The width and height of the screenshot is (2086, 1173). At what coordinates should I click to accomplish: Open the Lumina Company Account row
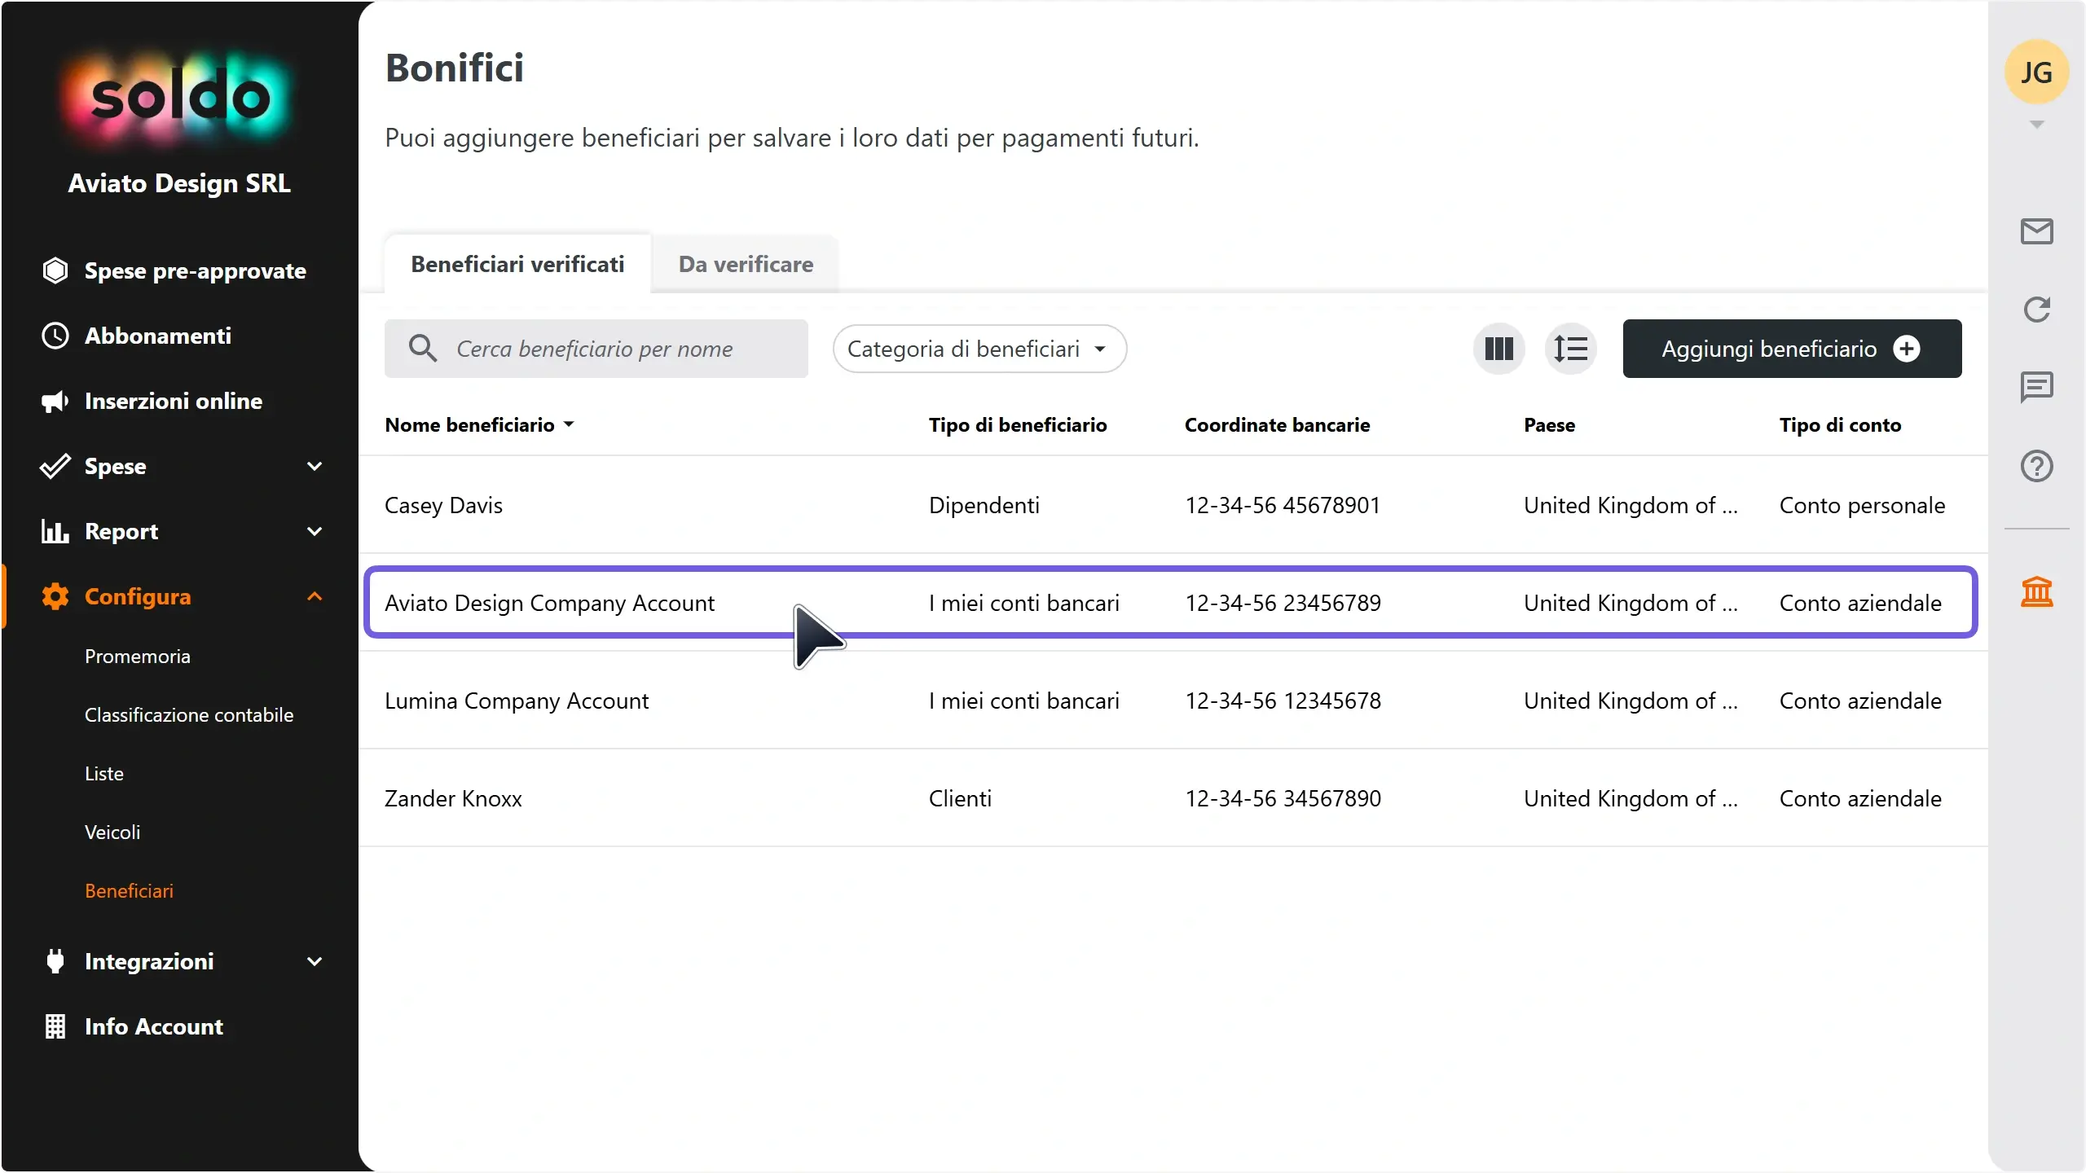coord(1173,701)
